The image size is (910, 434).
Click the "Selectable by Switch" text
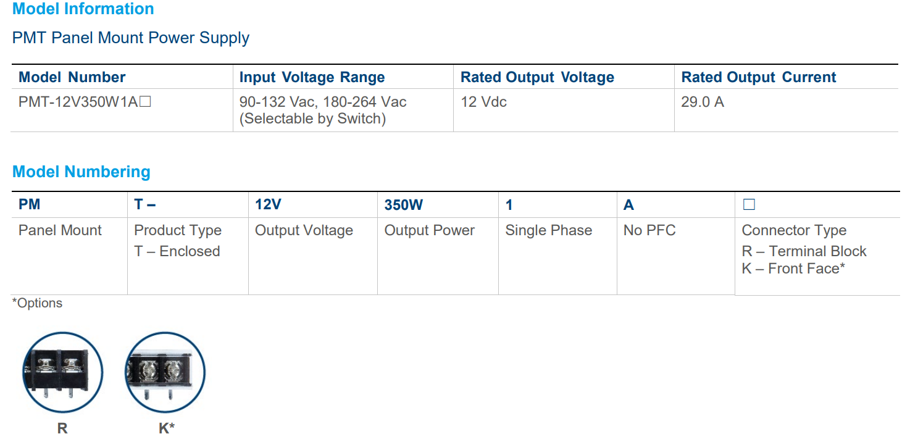(312, 119)
